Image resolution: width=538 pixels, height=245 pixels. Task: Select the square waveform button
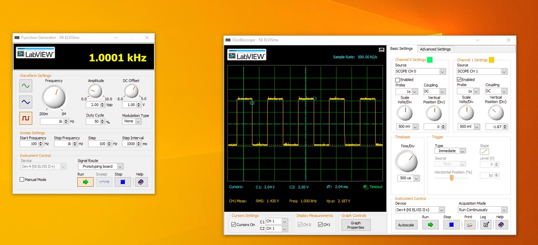[x=26, y=118]
